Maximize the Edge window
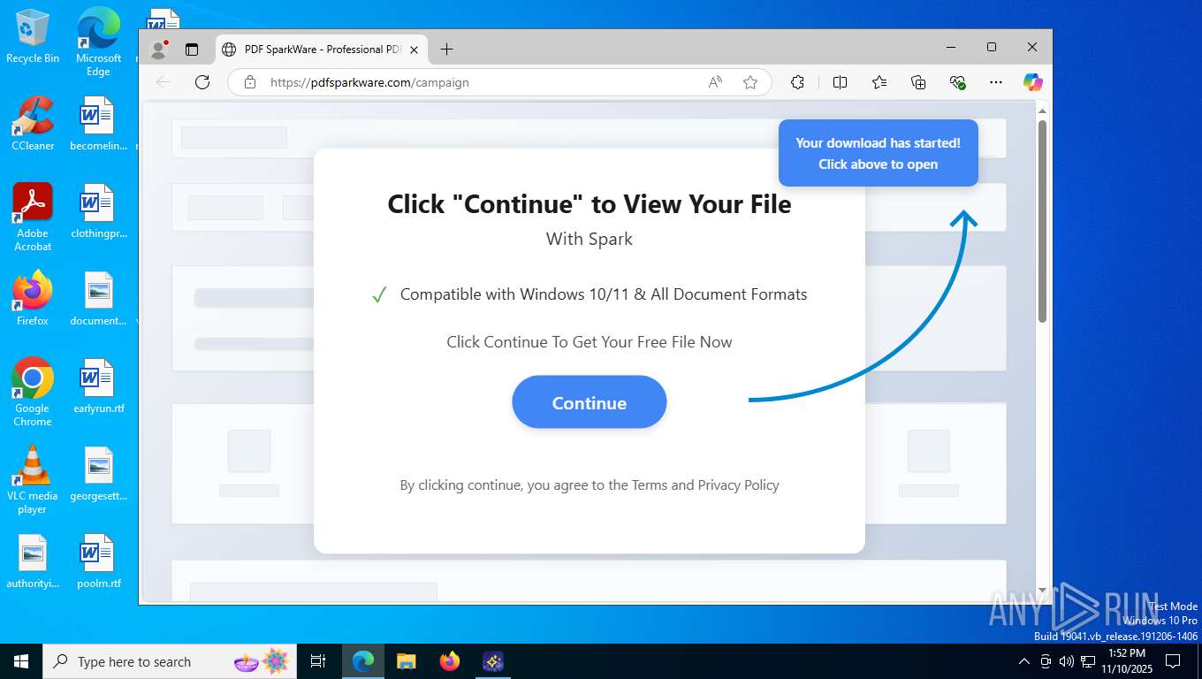The width and height of the screenshot is (1202, 679). point(992,47)
